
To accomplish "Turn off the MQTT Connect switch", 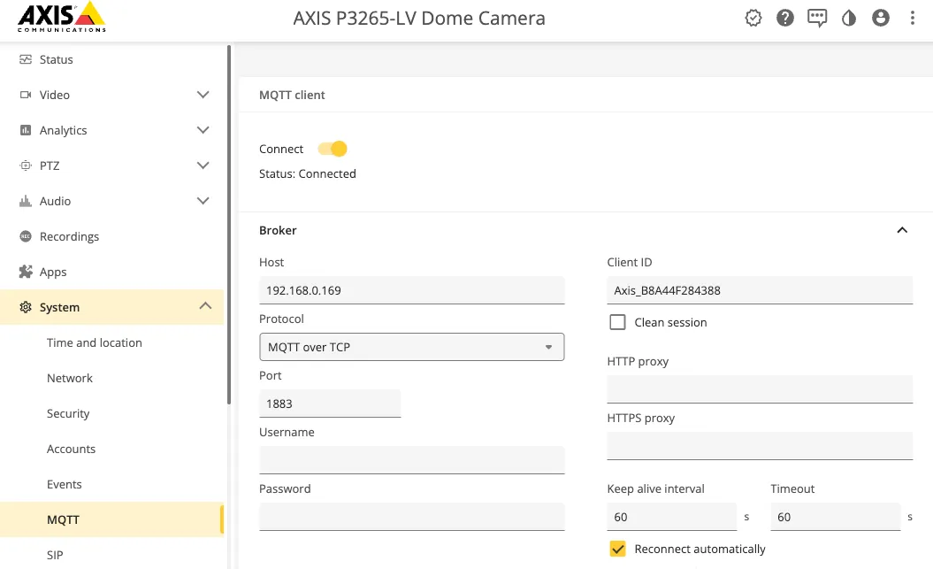I will 333,149.
